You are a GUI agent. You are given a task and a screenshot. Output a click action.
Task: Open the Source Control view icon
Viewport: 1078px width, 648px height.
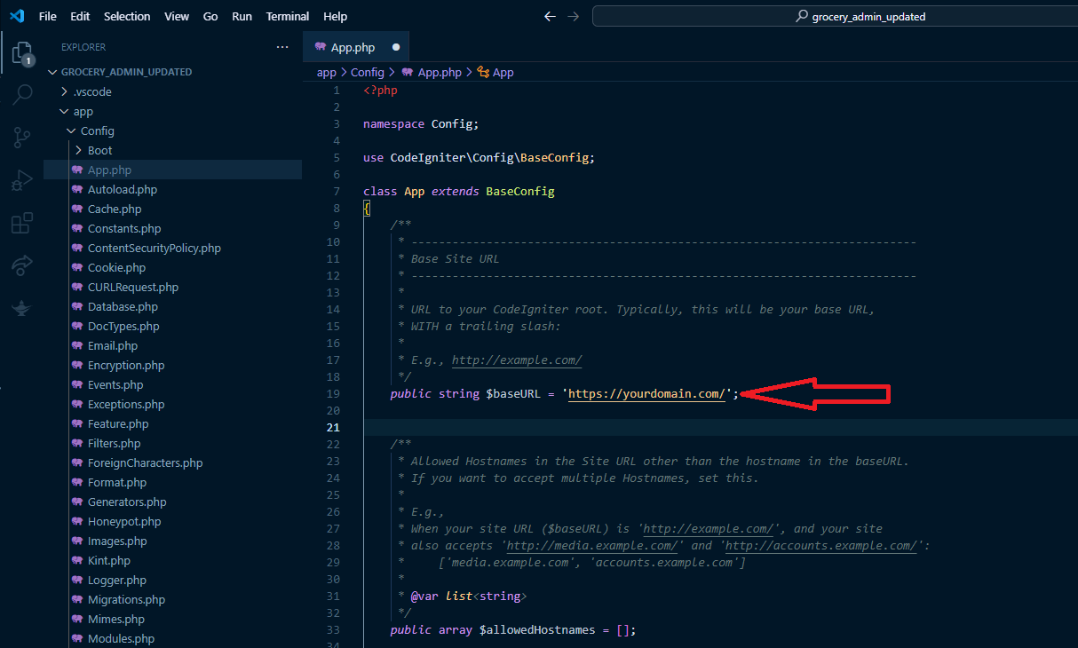tap(21, 137)
